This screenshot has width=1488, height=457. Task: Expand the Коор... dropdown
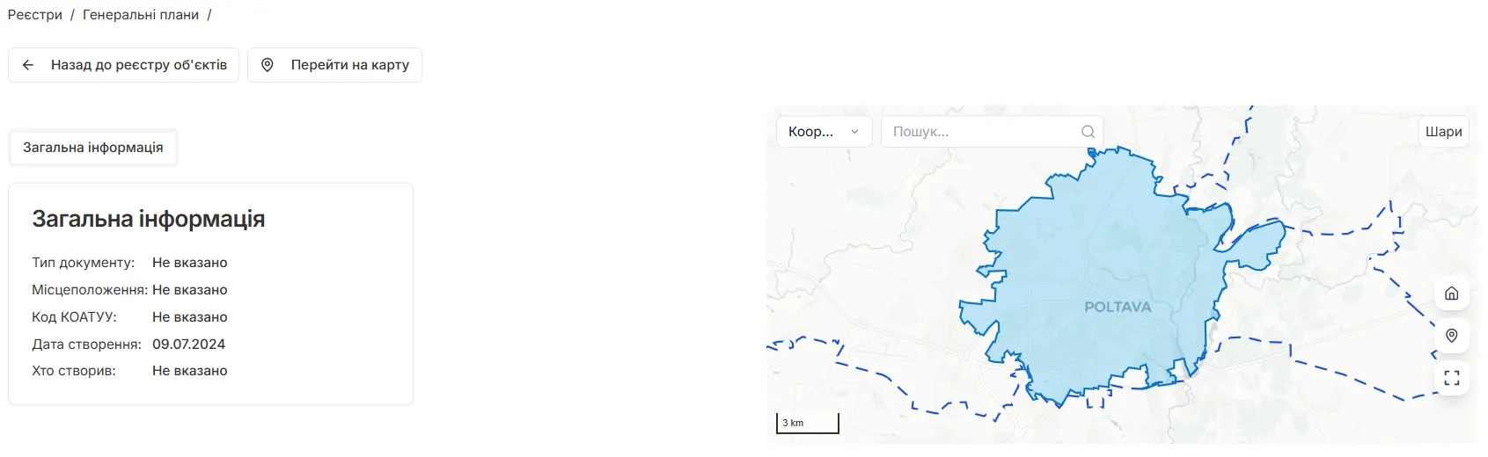click(x=825, y=132)
